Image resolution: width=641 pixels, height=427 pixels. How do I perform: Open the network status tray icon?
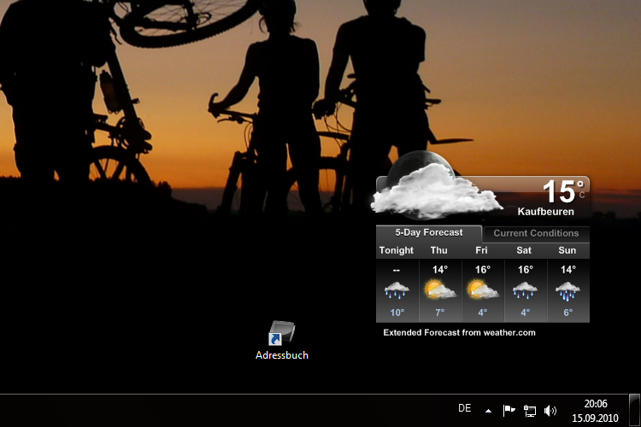point(530,410)
